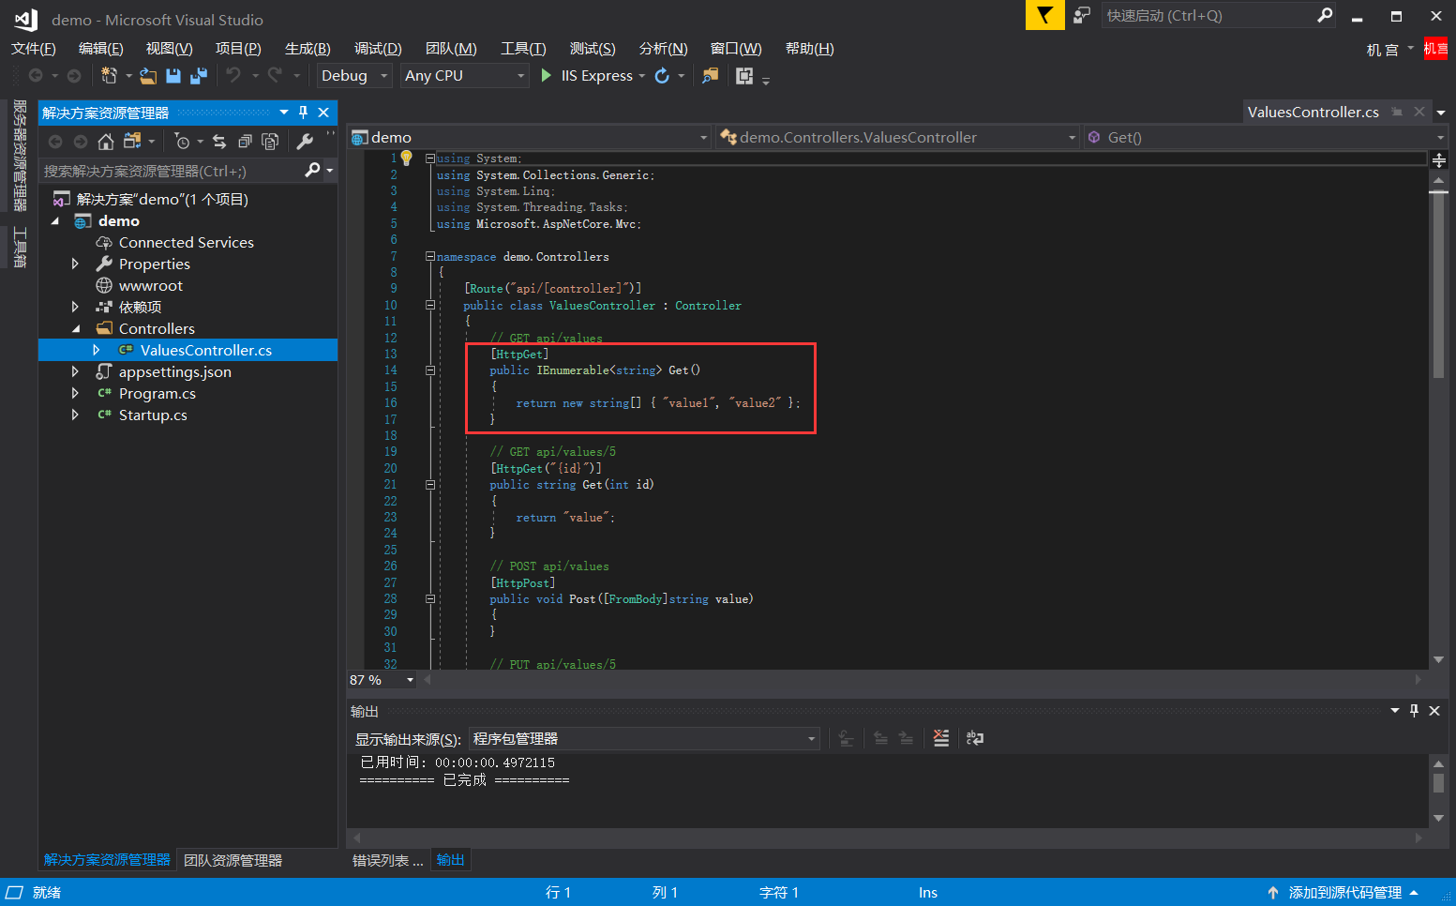Open the 生成(B) build menu

point(308,49)
